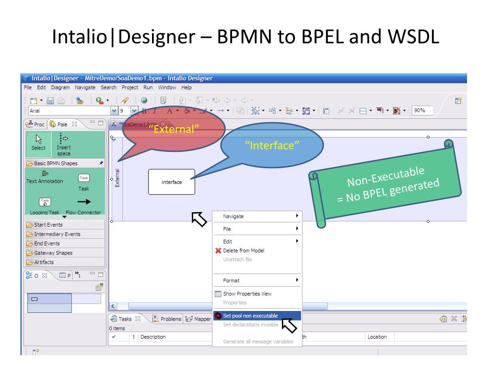Pick the Task shape in the palette
The height and width of the screenshot is (368, 491).
click(83, 182)
